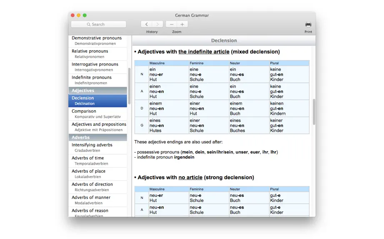
Task: Zoom out with the minus button
Action: 172,24
